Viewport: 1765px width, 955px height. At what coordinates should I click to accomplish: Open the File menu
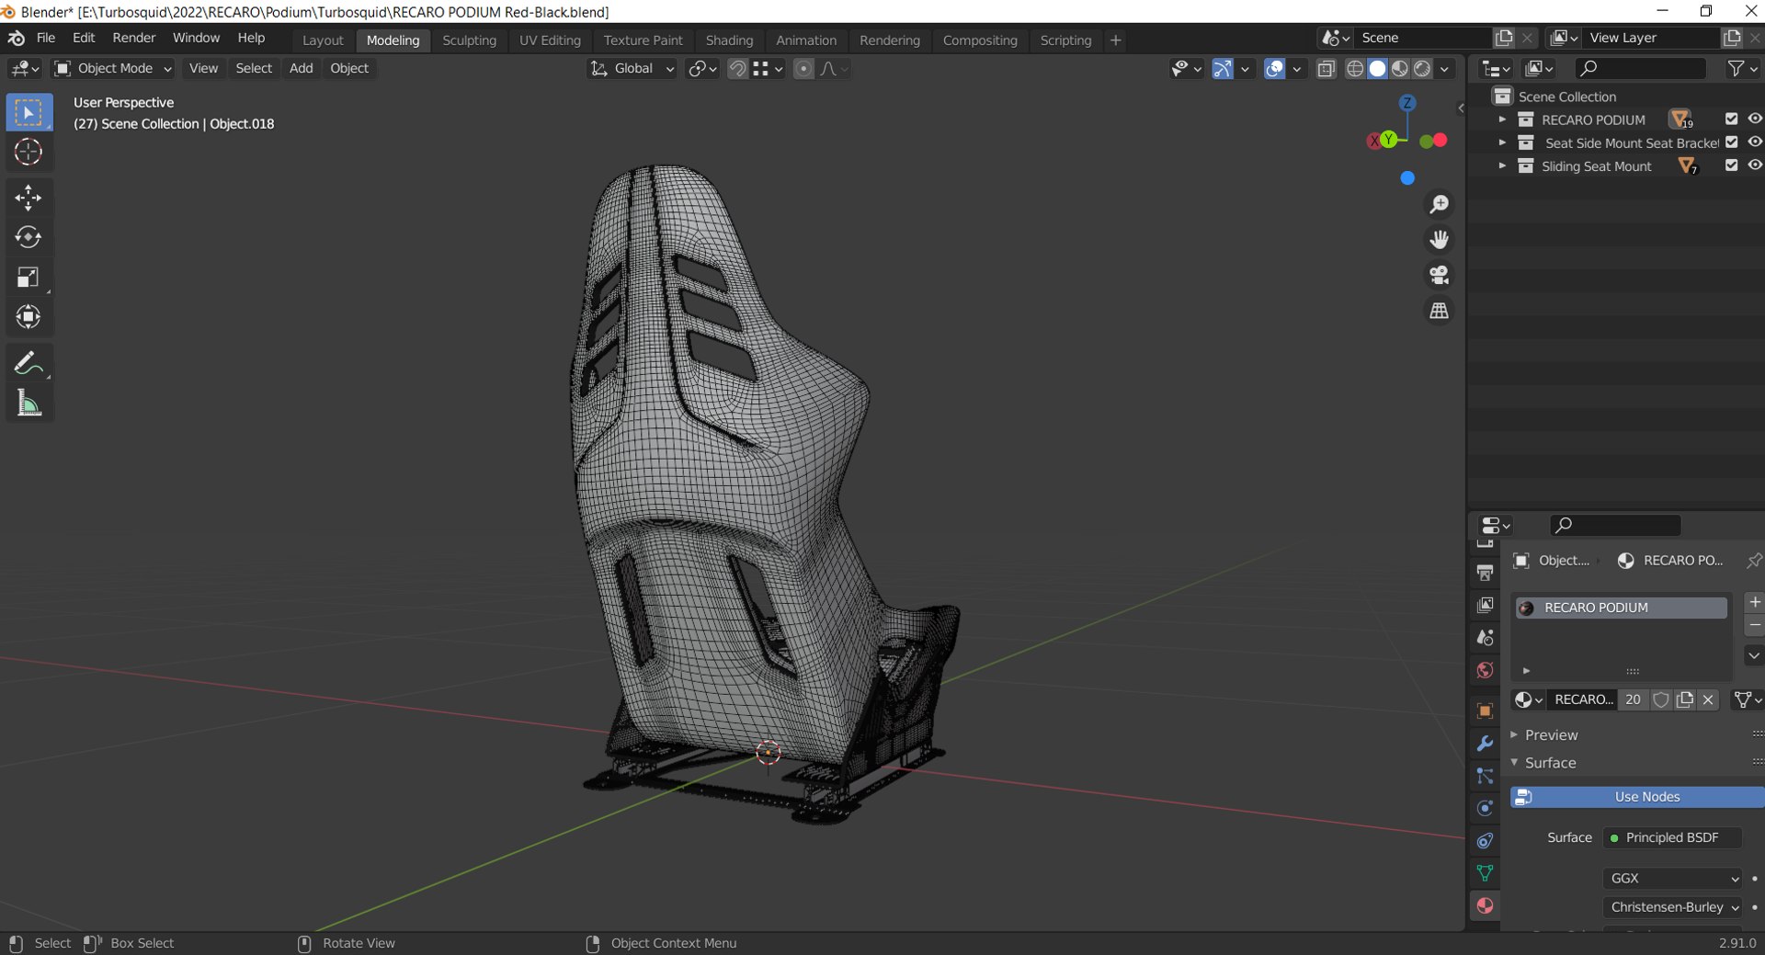click(46, 38)
